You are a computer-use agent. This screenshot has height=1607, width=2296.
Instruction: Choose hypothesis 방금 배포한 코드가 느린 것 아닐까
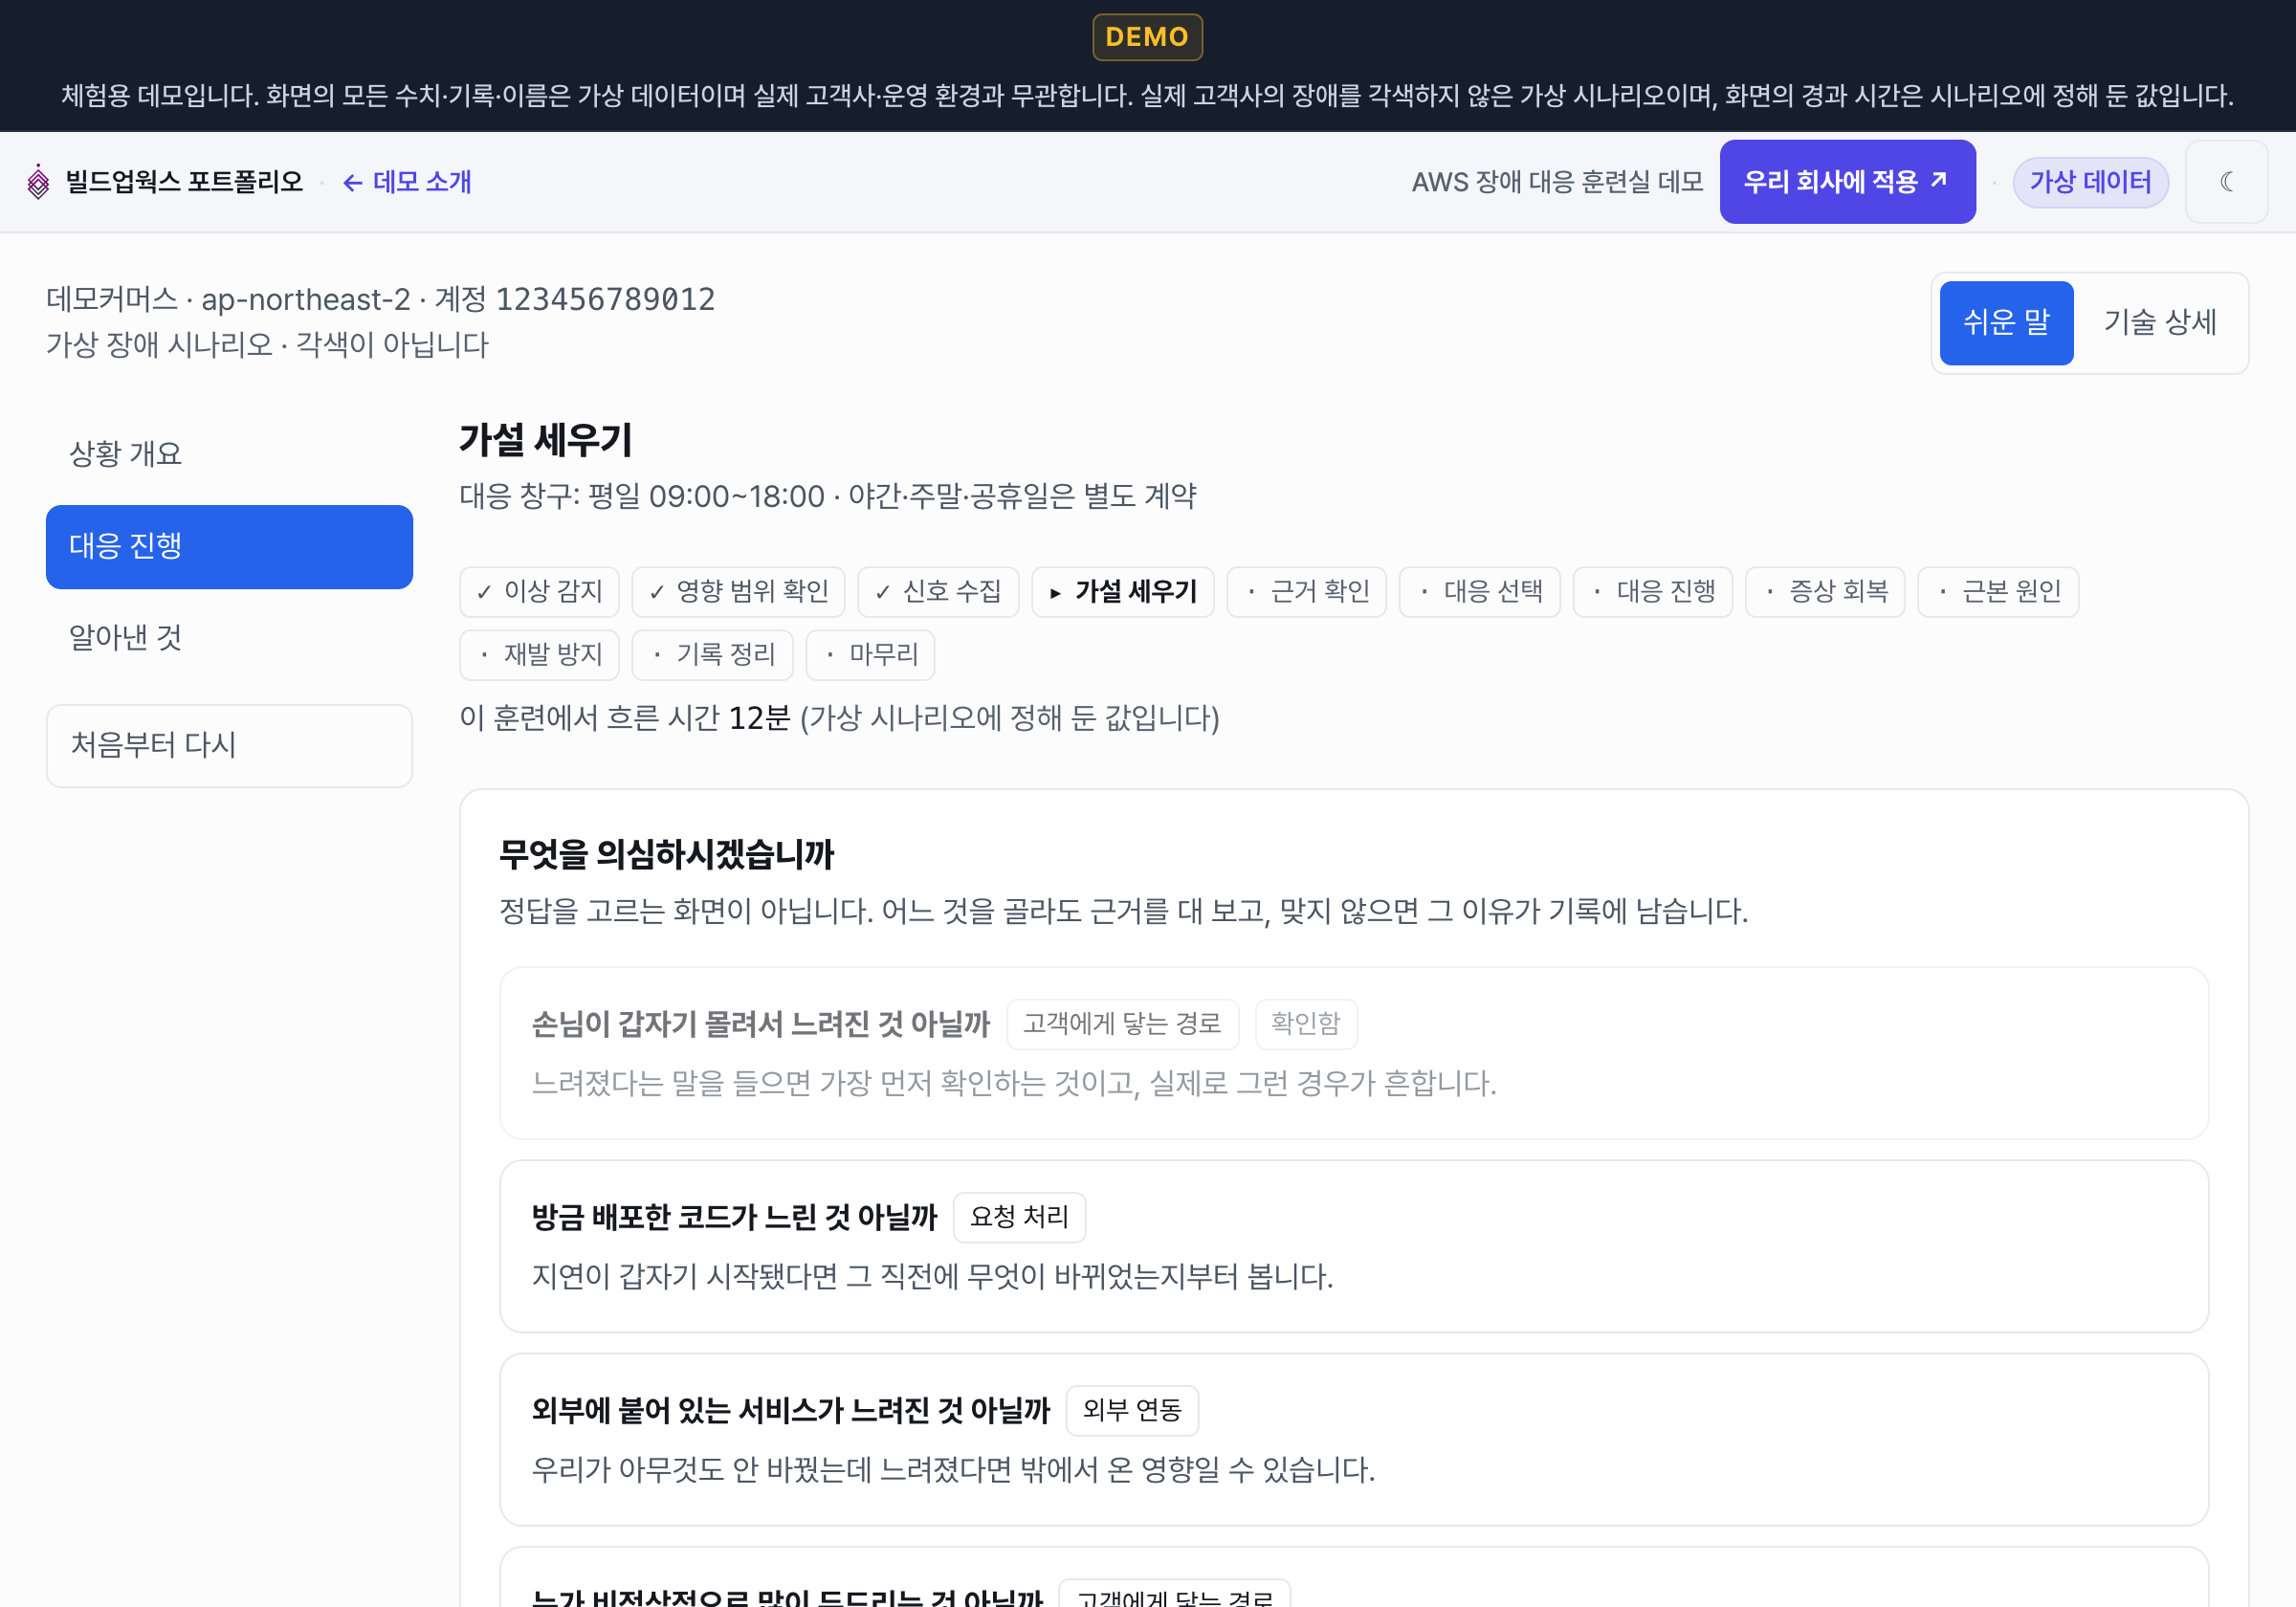coord(1354,1246)
